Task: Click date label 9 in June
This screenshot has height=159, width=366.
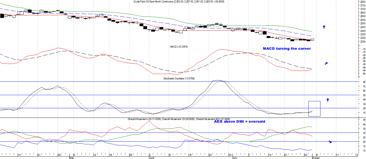Action: [170, 155]
